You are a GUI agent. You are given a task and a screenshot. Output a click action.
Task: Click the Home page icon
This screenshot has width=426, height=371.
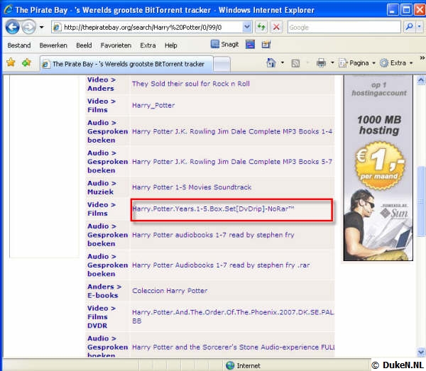271,62
